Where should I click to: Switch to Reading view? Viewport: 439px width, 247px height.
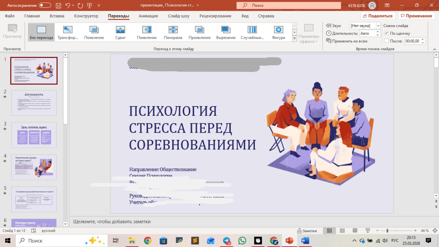coord(355,231)
